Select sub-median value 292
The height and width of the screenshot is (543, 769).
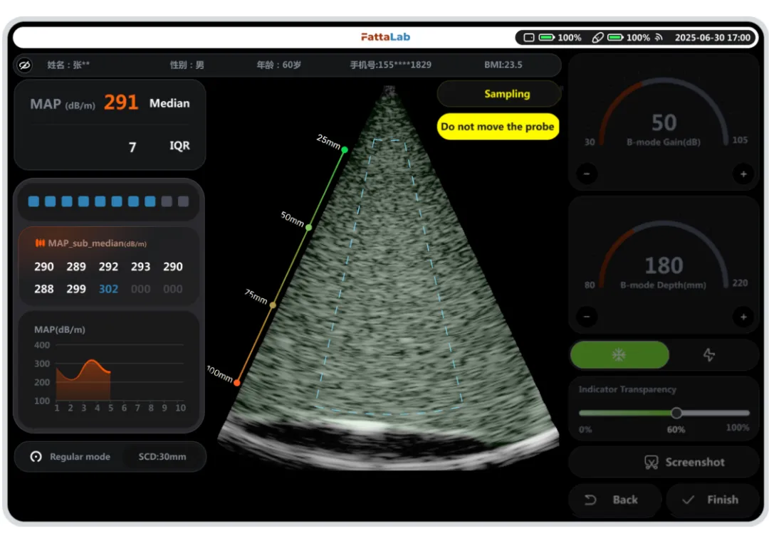[x=108, y=267]
